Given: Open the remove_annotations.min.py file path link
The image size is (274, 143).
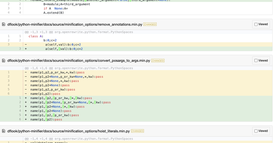Looking at the screenshot, I should coord(75,25).
